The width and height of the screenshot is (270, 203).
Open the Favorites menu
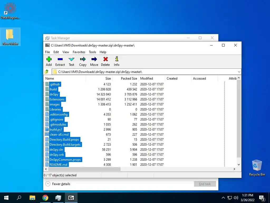click(79, 52)
